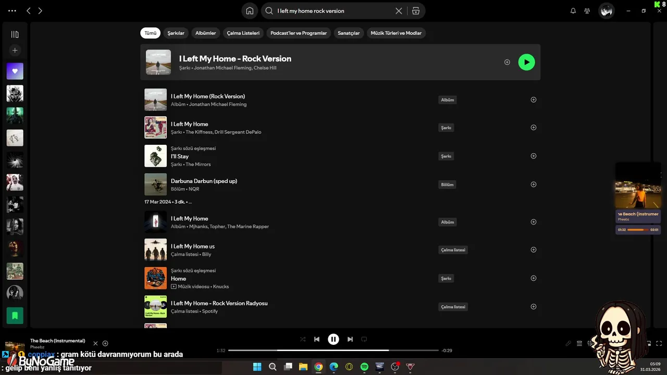Add Mjhanks I Left My Home album
667x375 pixels.
coord(533,222)
